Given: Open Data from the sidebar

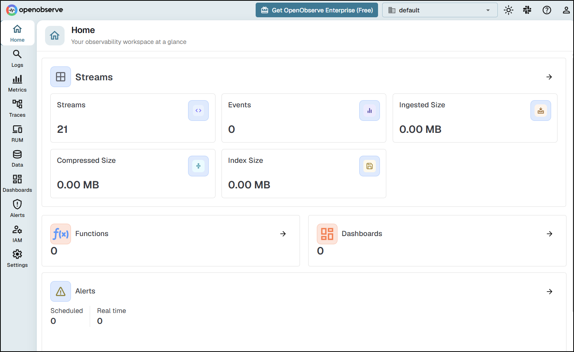Looking at the screenshot, I should point(17,158).
